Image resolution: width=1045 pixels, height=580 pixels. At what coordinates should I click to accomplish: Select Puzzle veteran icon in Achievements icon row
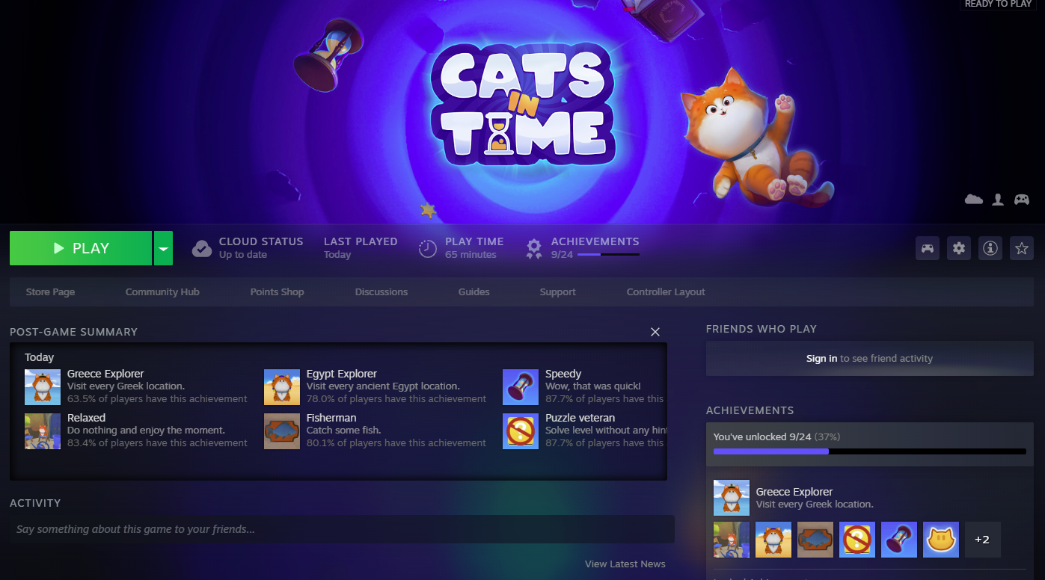[x=857, y=540]
